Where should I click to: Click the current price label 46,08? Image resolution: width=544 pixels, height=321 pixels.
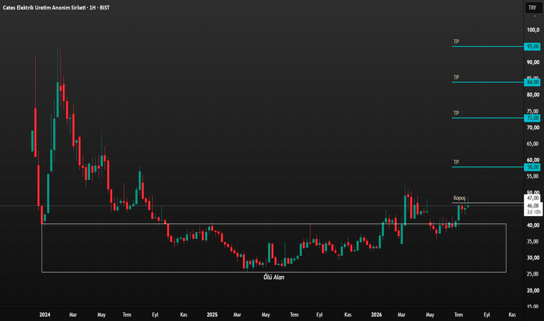[x=532, y=206]
